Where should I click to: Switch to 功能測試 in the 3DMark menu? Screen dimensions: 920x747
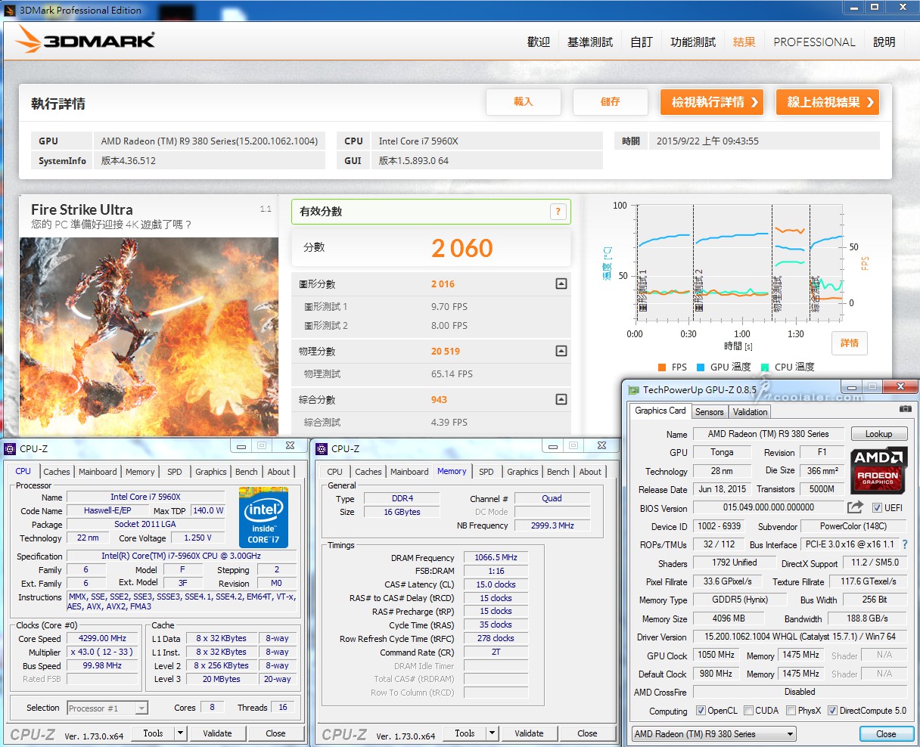(x=693, y=42)
